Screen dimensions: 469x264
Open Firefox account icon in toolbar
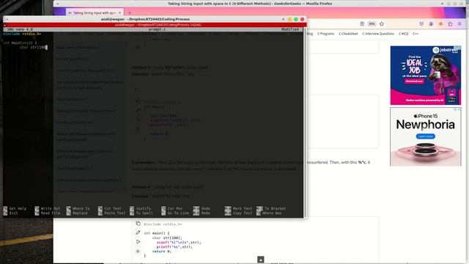431,23
